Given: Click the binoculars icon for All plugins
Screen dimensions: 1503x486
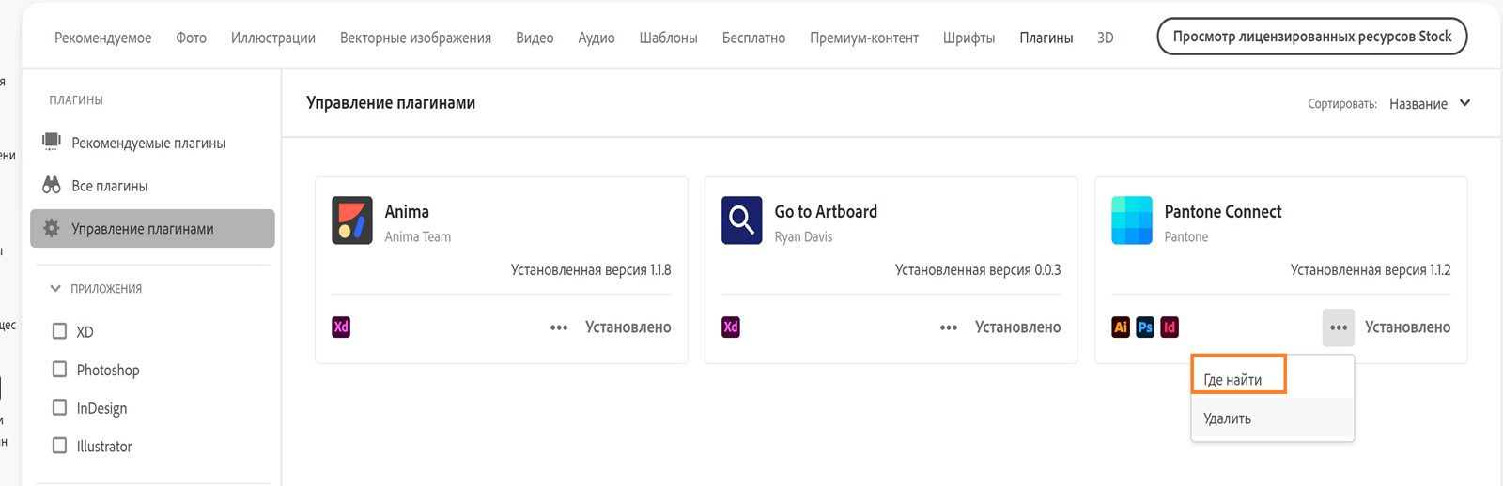Looking at the screenshot, I should (52, 185).
